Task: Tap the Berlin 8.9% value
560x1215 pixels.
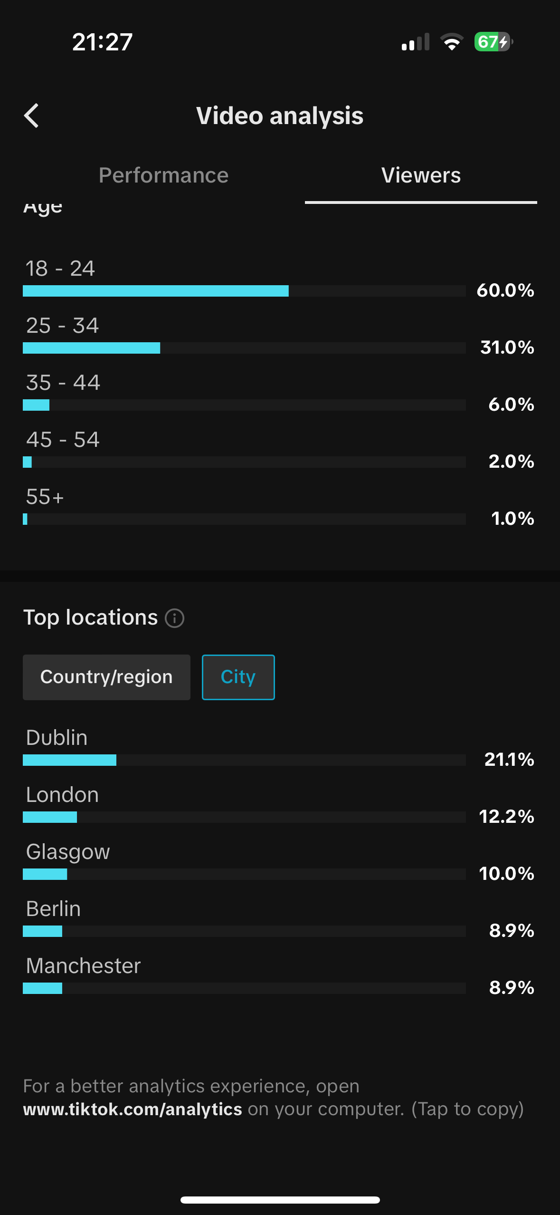Action: 512,931
